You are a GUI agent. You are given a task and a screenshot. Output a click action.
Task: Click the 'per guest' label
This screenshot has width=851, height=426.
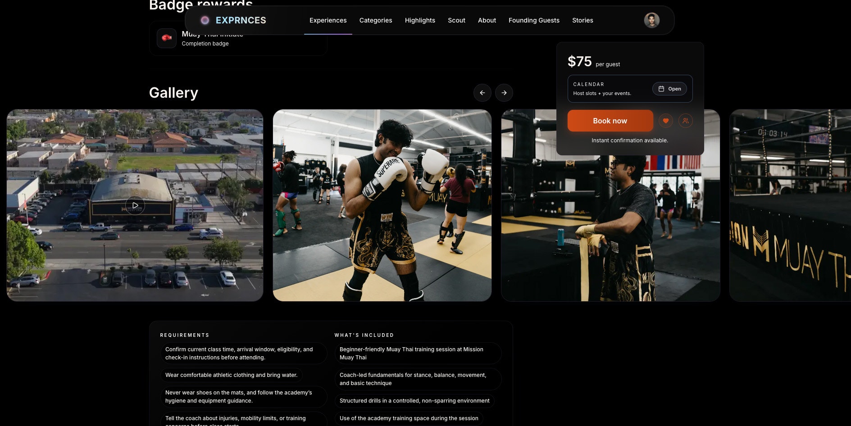coord(608,64)
